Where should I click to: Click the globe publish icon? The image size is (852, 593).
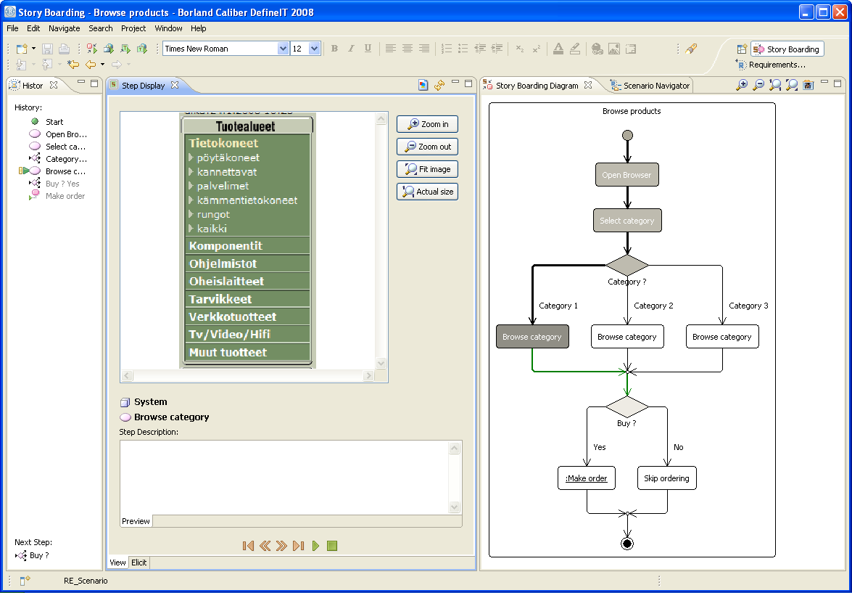click(109, 49)
